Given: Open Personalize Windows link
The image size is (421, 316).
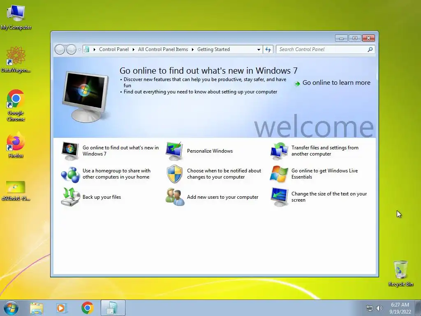Looking at the screenshot, I should tap(210, 151).
